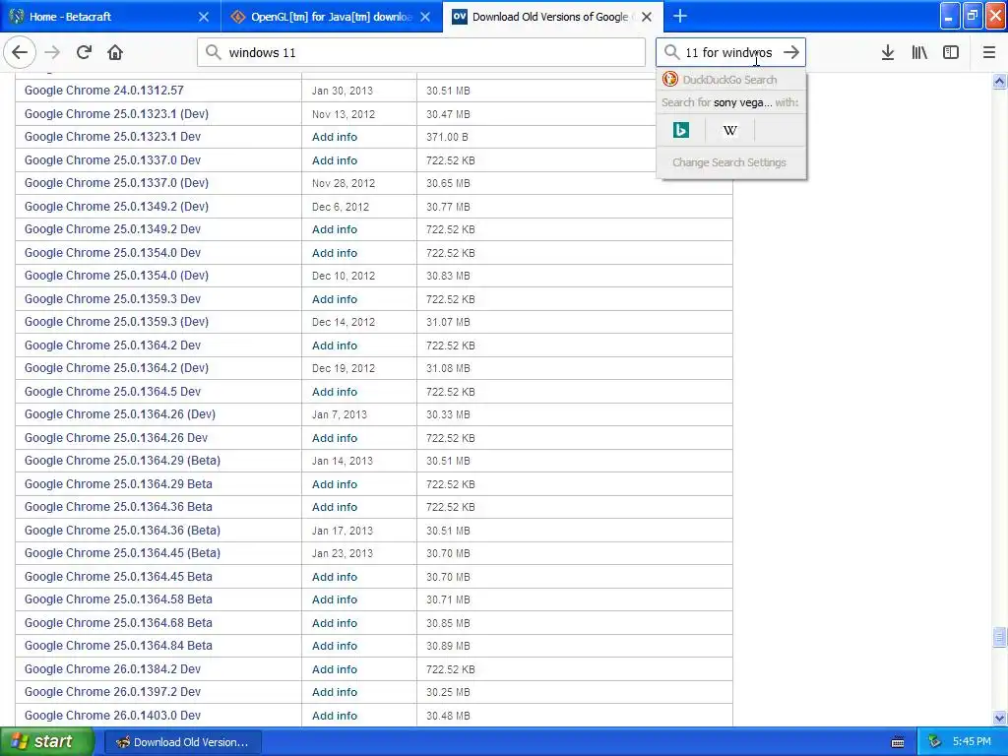Open Google Chrome 25.0.1359.3 (Dev) link
This screenshot has width=1008, height=756.
[116, 322]
